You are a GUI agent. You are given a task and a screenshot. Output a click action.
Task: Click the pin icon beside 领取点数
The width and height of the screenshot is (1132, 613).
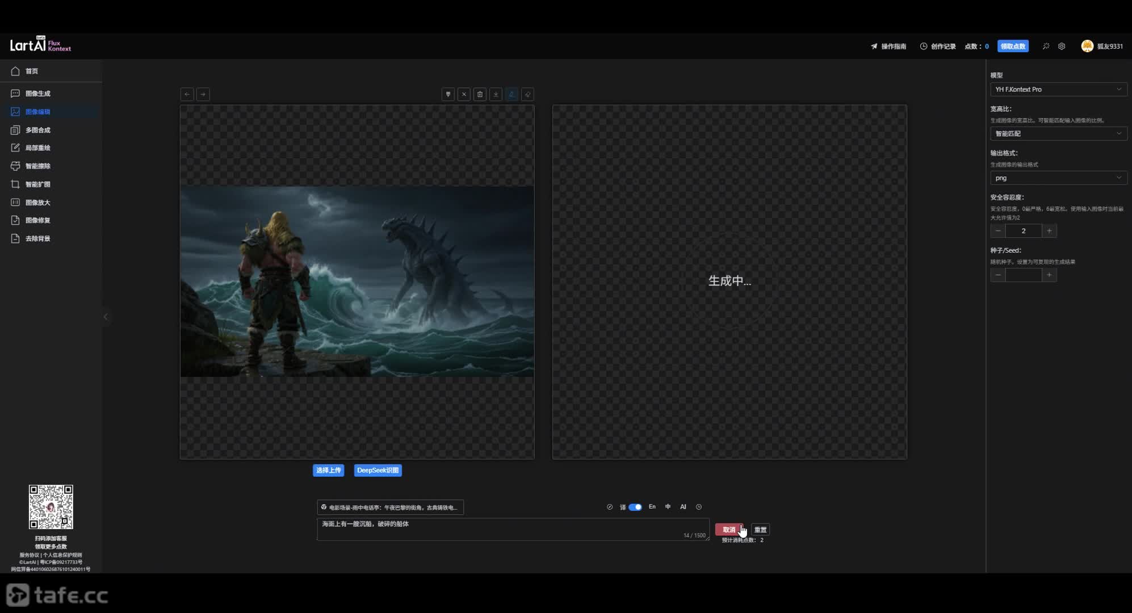pyautogui.click(x=1046, y=47)
